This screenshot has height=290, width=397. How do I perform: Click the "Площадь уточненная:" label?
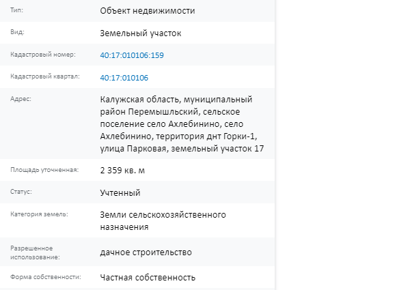tap(44, 170)
